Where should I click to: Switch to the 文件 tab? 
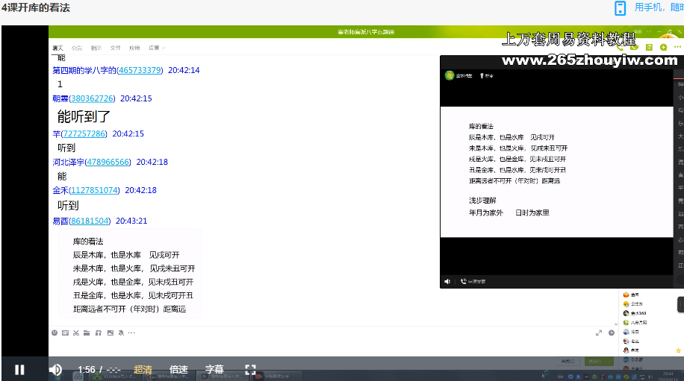click(116, 48)
